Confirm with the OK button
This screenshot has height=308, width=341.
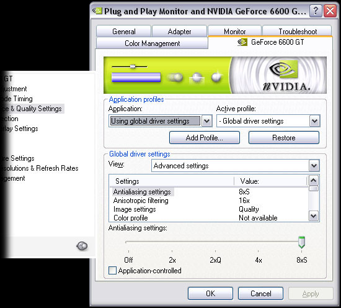tap(210, 293)
